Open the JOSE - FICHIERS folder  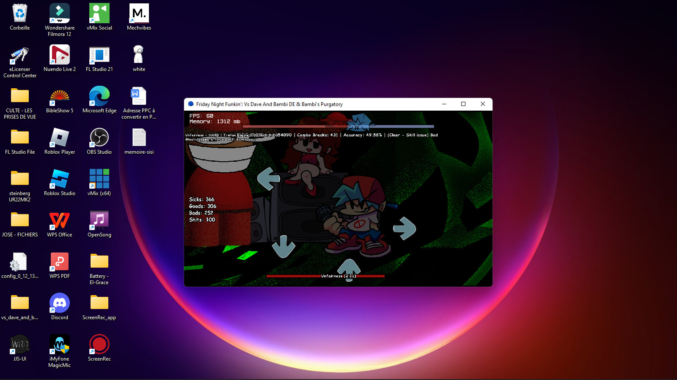(x=20, y=225)
